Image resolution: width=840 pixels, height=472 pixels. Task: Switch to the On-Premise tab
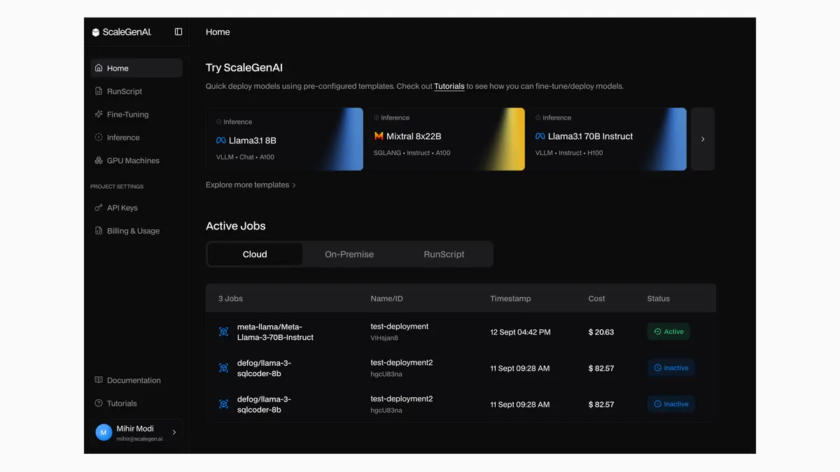point(349,255)
